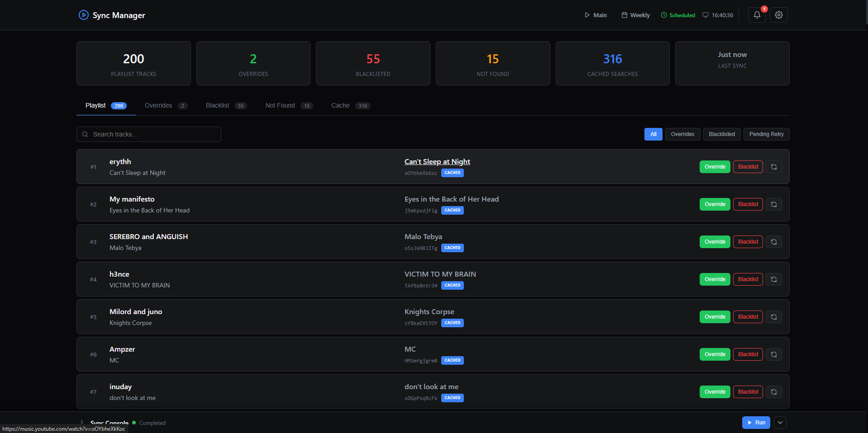Enable the Overrides filter
Viewport: 868px width, 433px height.
pos(682,134)
